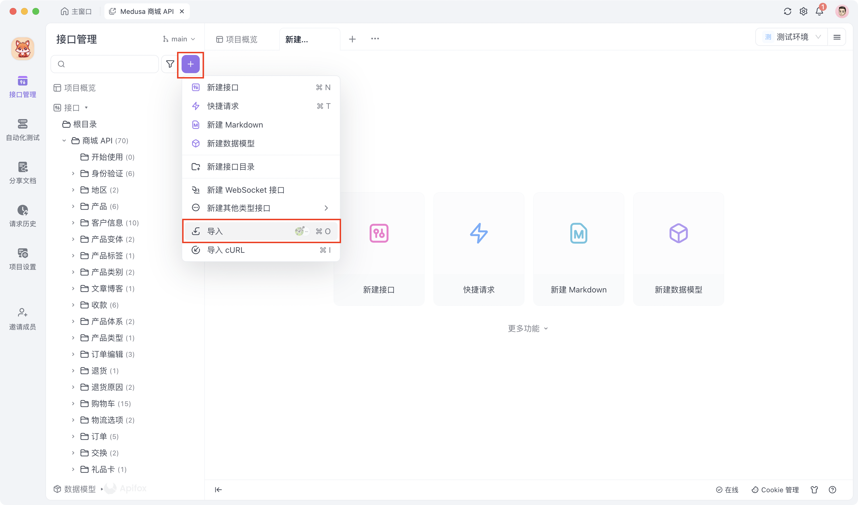
Task: Collapse the panel via bottom-left arrow icon
Action: (218, 490)
